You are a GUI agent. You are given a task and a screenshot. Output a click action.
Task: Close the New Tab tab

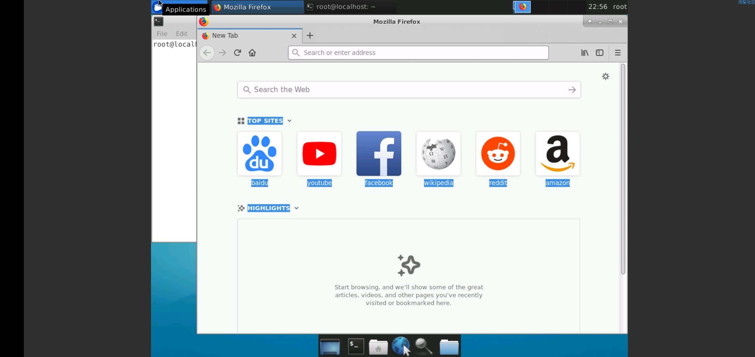tap(294, 36)
